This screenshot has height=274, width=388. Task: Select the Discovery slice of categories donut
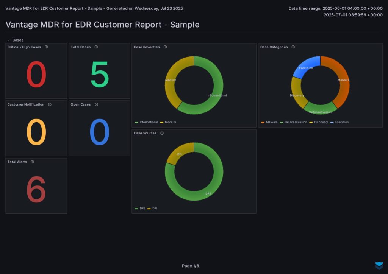(297, 95)
